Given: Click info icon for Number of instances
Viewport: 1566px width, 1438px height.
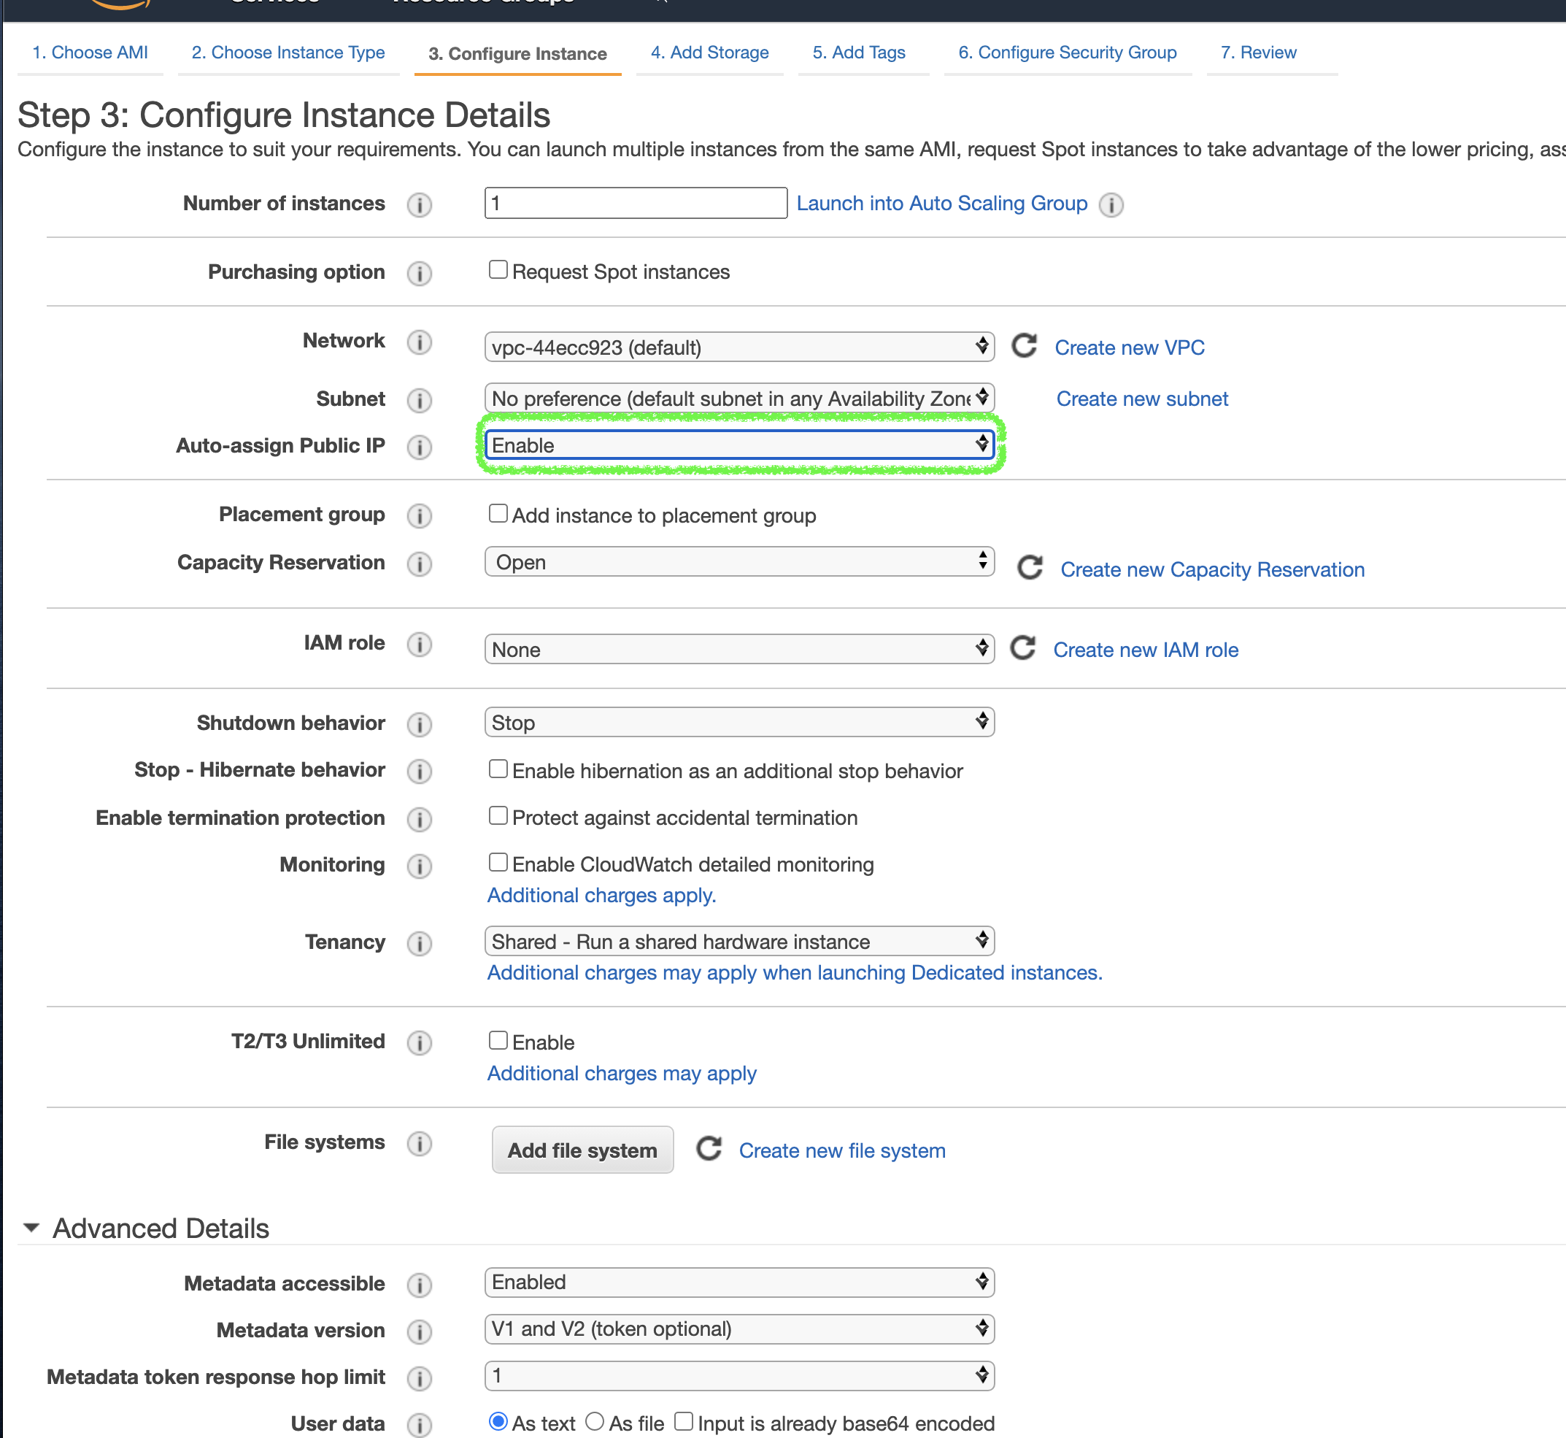Looking at the screenshot, I should coord(420,204).
